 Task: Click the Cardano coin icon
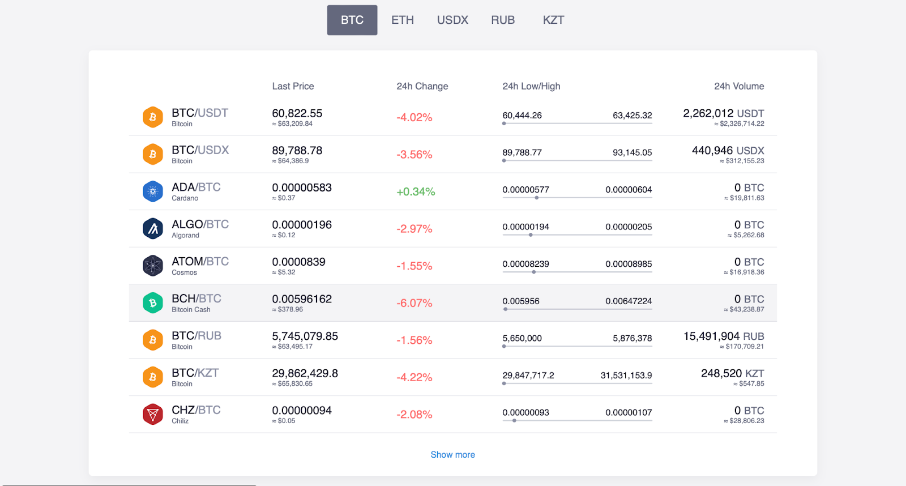(152, 191)
